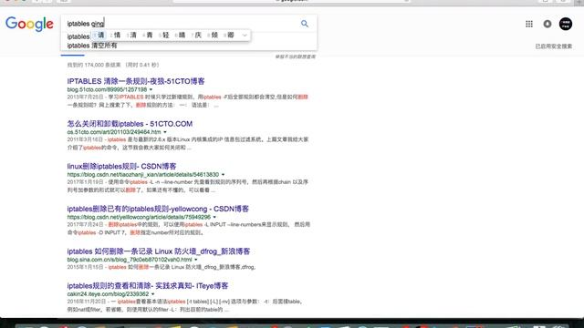Open '怎么关闭和卸载iptables - 51CTO.COM' result

[130, 124]
